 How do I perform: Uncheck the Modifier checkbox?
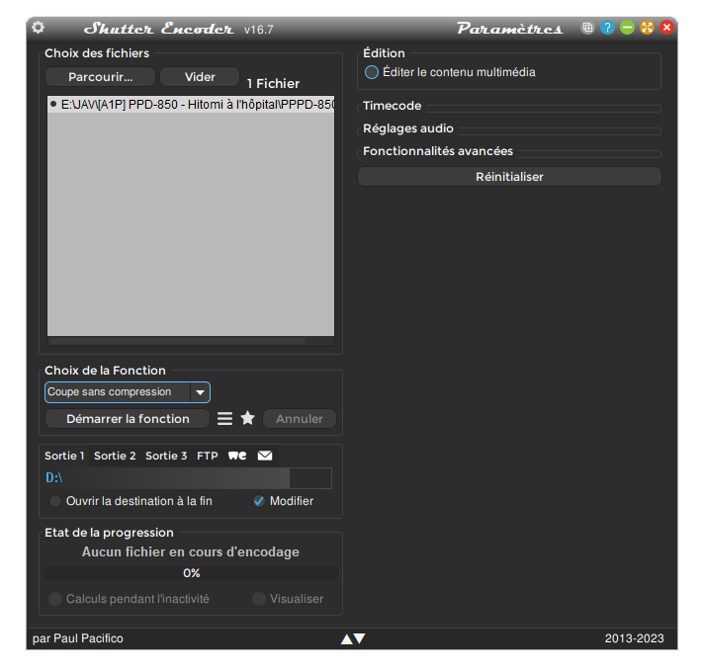tap(259, 501)
